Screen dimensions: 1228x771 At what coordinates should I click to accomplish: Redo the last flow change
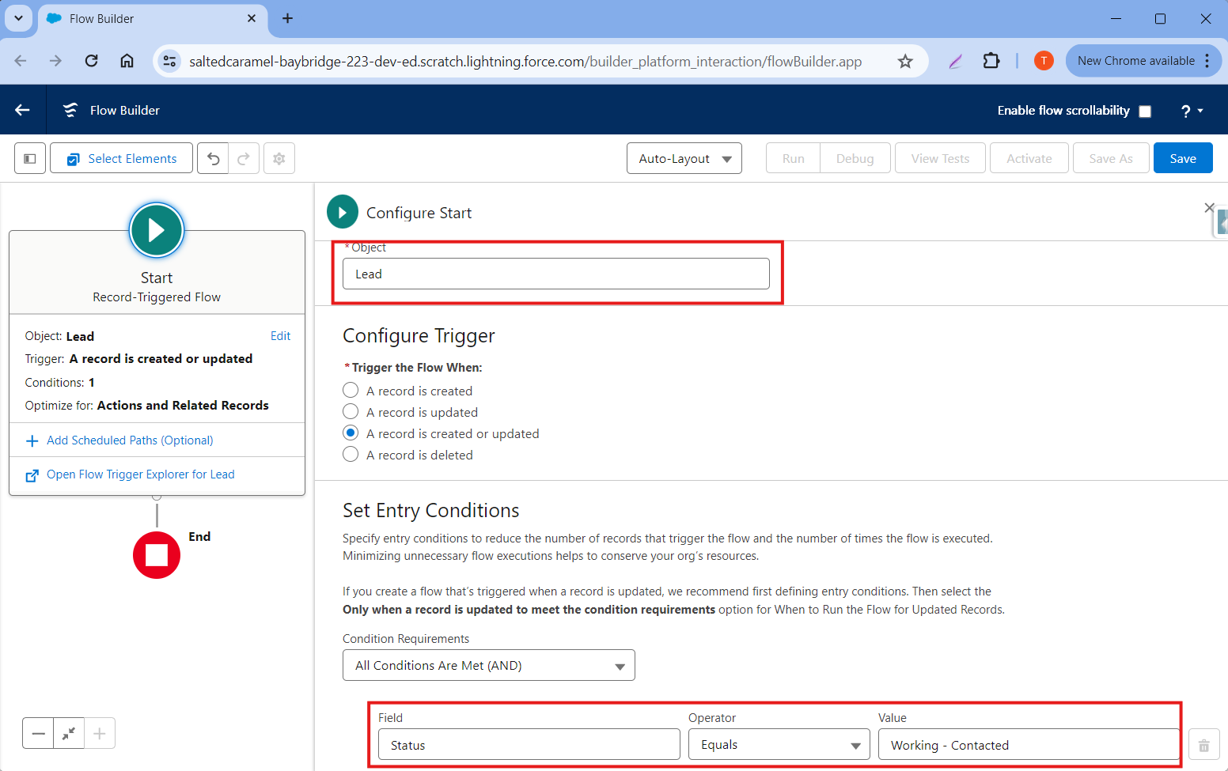[x=244, y=158]
